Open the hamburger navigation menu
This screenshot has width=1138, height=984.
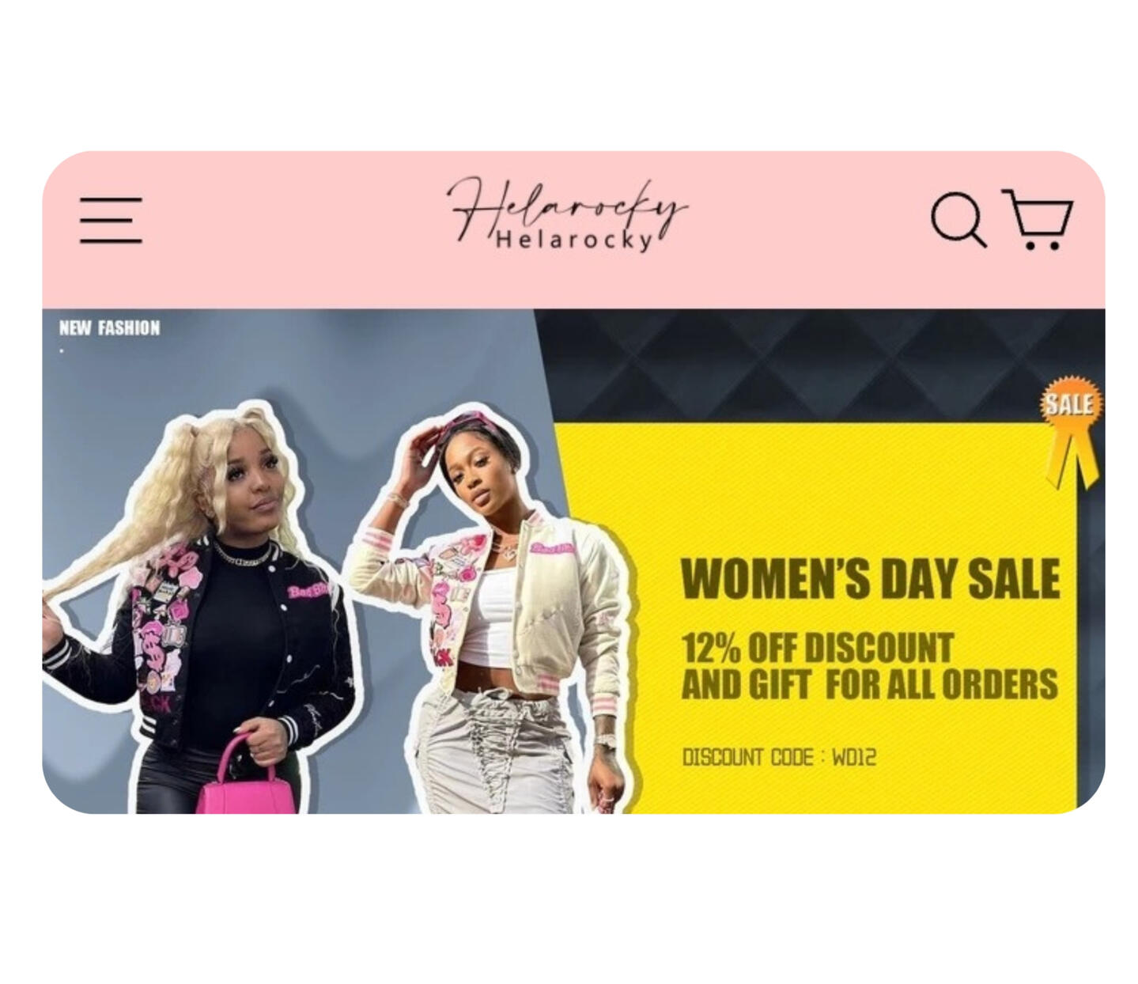point(111,220)
